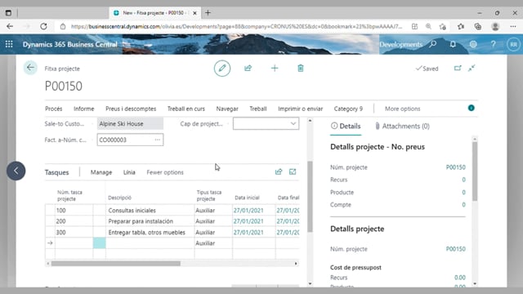This screenshot has width=523, height=294.
Task: Click the horizontal scrollbar of Tasques grid
Action: [116, 264]
